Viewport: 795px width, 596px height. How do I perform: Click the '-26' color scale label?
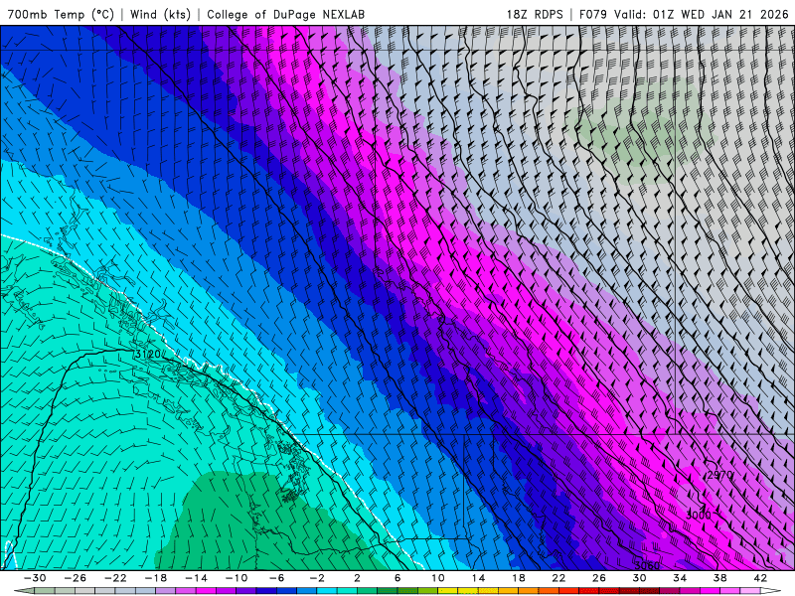click(x=76, y=578)
